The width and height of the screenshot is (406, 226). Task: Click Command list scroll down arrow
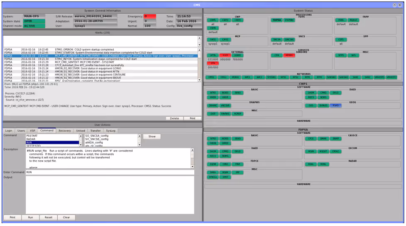[81, 145]
